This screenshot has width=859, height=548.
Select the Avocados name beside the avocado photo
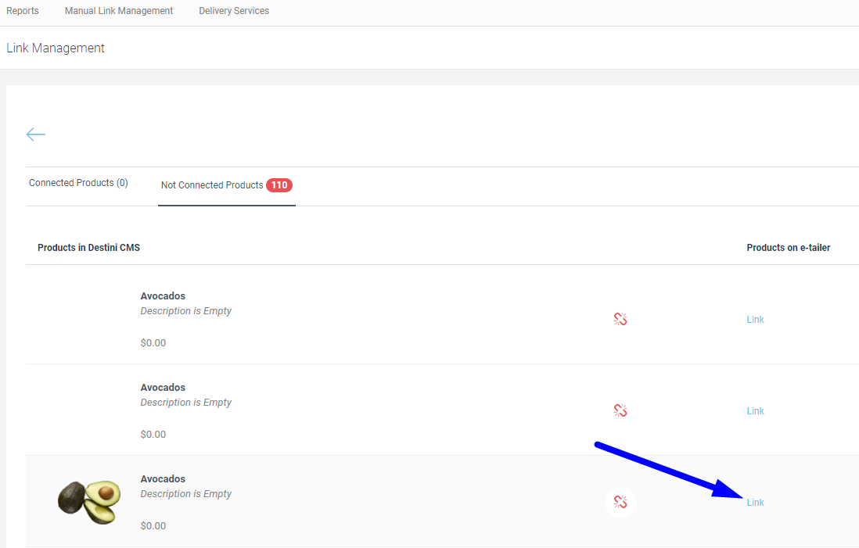tap(163, 479)
